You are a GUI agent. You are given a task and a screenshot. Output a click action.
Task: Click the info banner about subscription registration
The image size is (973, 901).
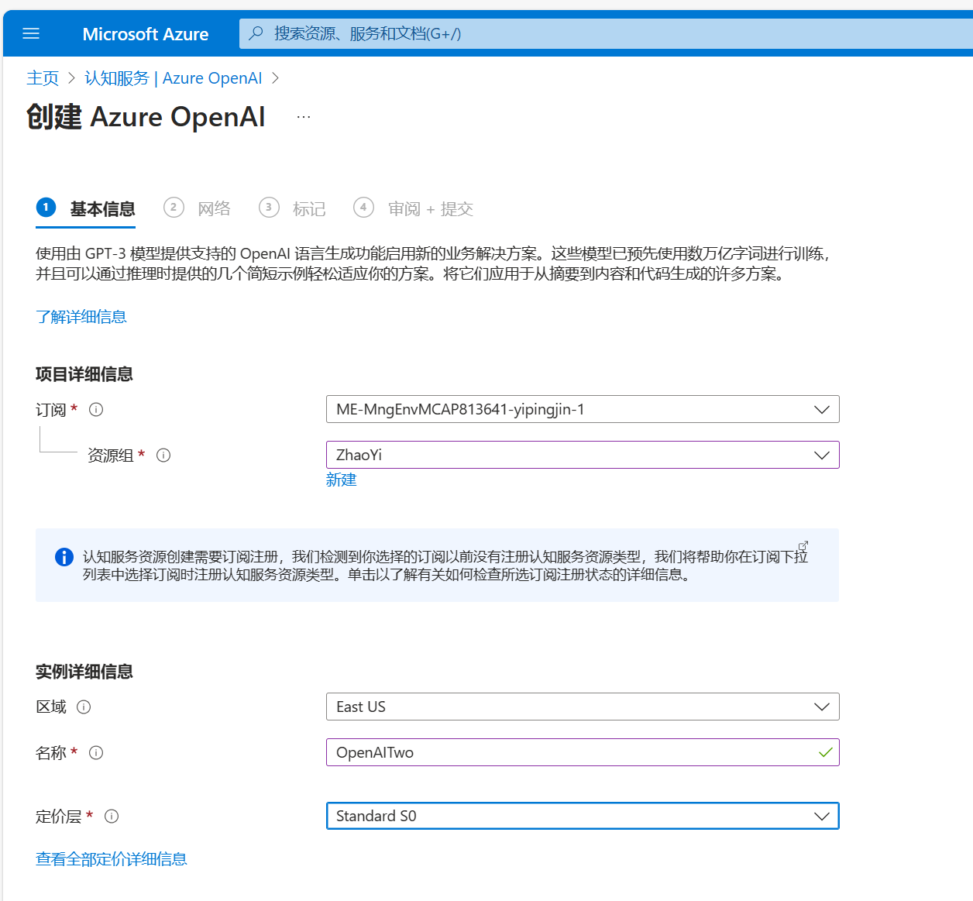pos(437,566)
